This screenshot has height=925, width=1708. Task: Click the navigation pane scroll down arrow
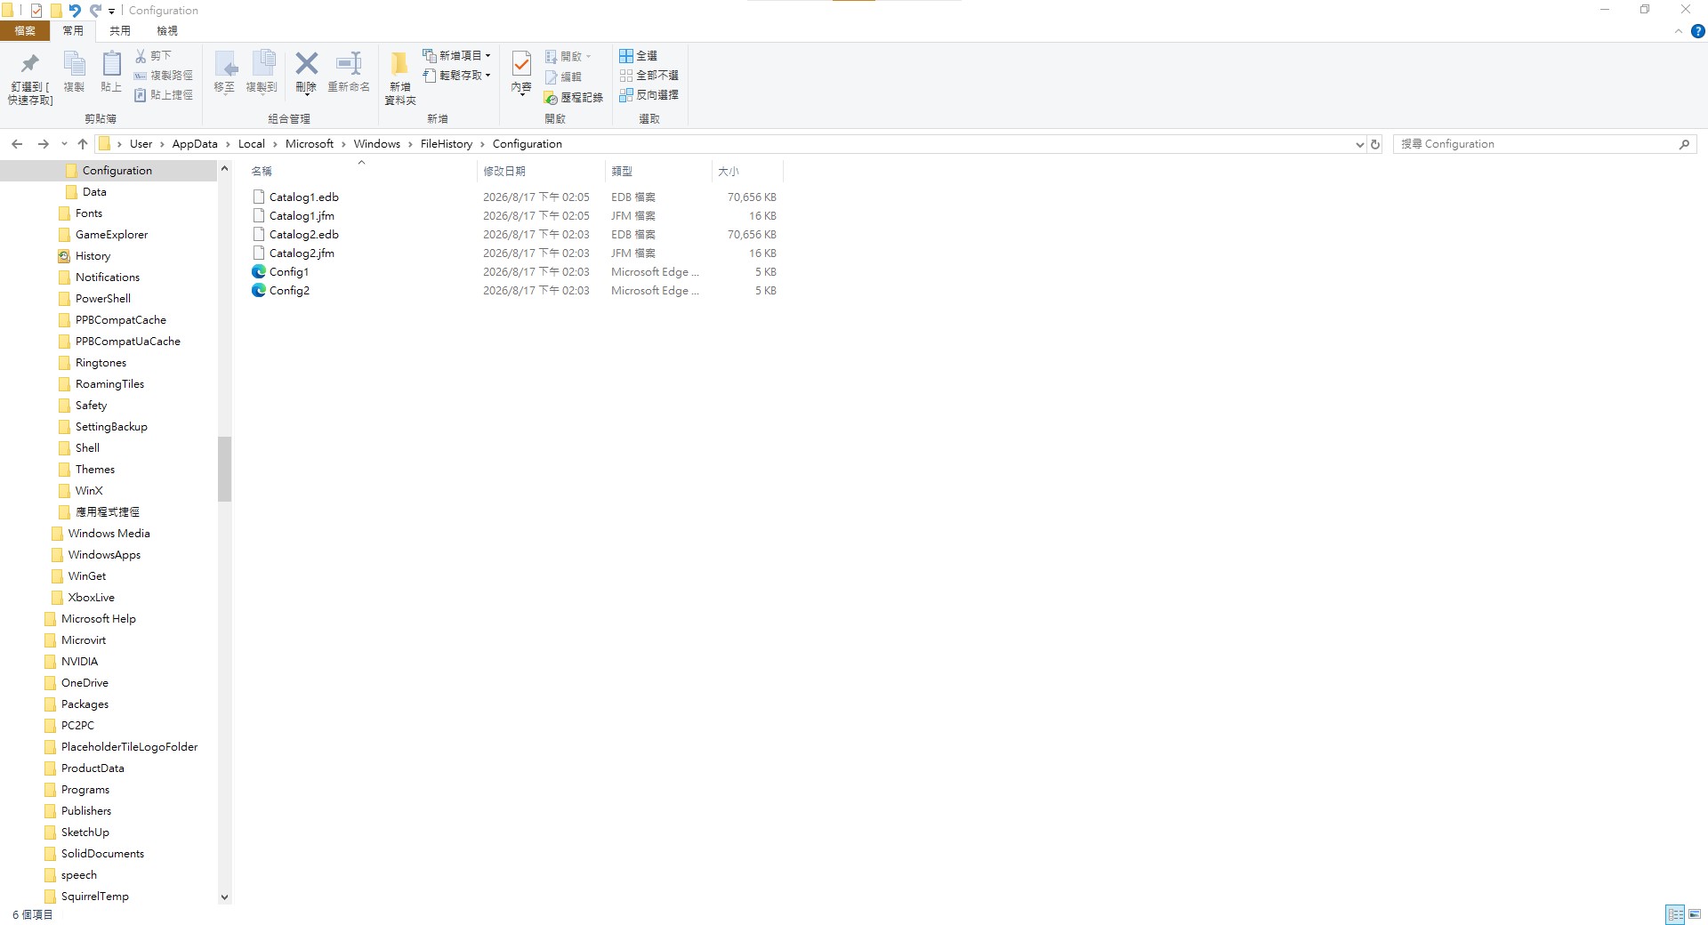point(224,897)
